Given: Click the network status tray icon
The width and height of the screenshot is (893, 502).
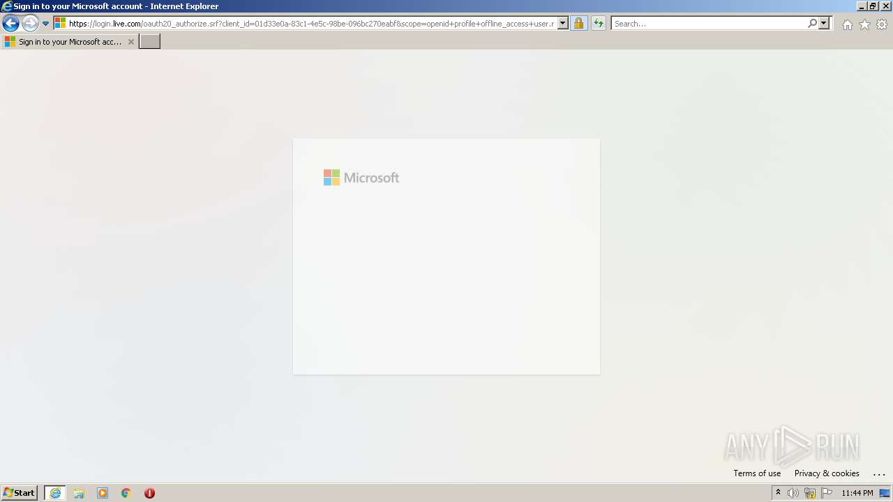Looking at the screenshot, I should click(x=810, y=493).
